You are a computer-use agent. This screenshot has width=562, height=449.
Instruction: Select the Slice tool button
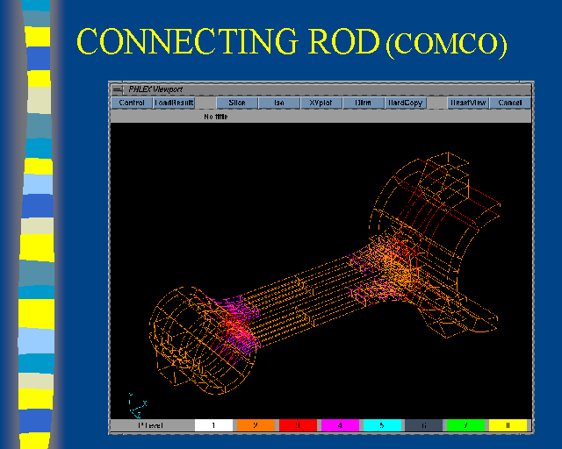click(237, 103)
